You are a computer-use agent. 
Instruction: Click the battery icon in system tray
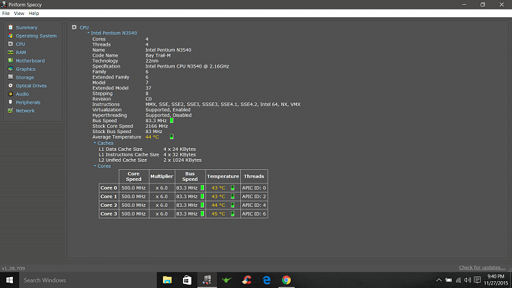pos(449,280)
